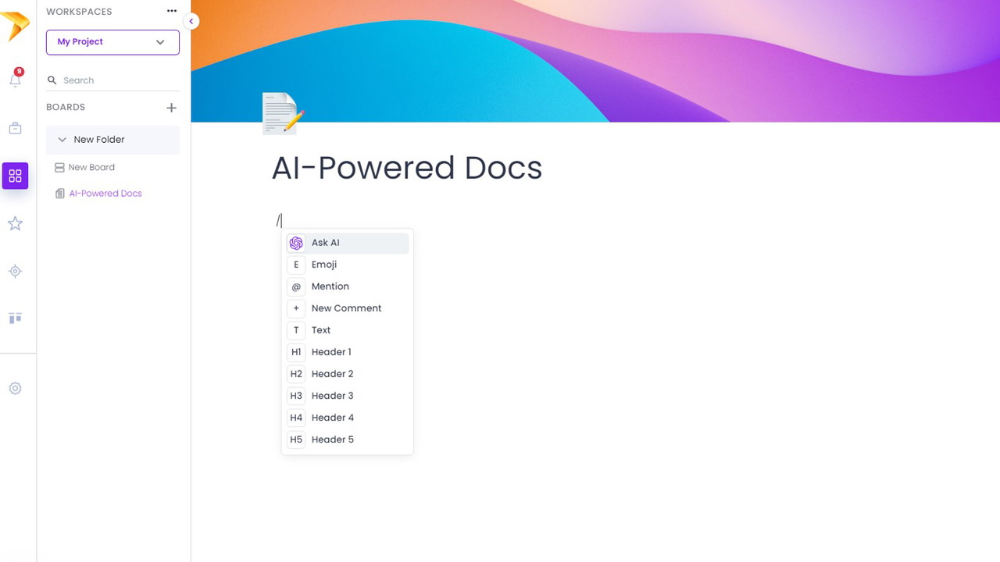Image resolution: width=1000 pixels, height=562 pixels.
Task: Select New Comment menu option
Action: 347,308
